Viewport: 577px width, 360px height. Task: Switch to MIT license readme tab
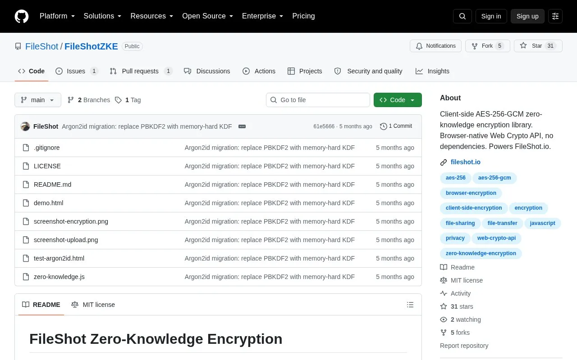(93, 305)
